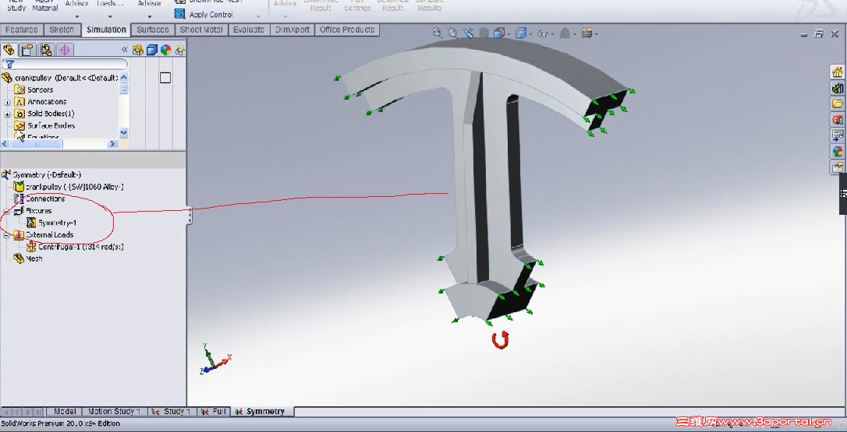Open the File Explorer folder icon in task pane
The image size is (847, 432).
click(x=838, y=104)
